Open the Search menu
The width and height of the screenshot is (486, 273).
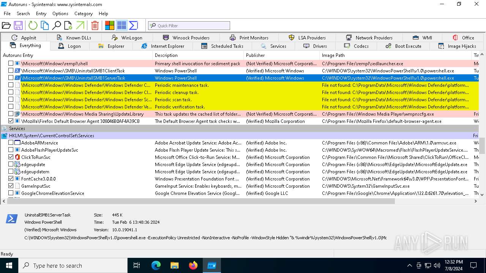pos(23,14)
